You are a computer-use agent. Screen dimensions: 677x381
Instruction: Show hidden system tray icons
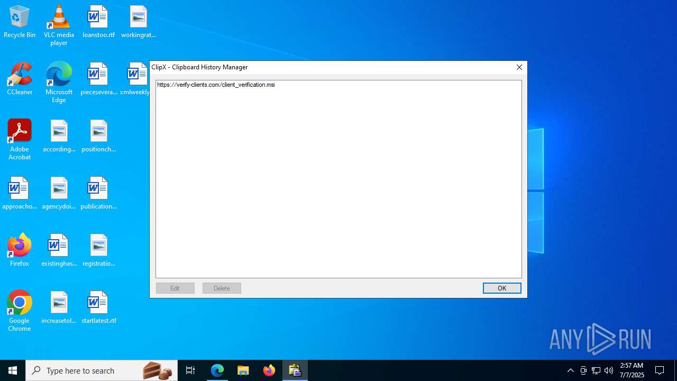tap(570, 370)
